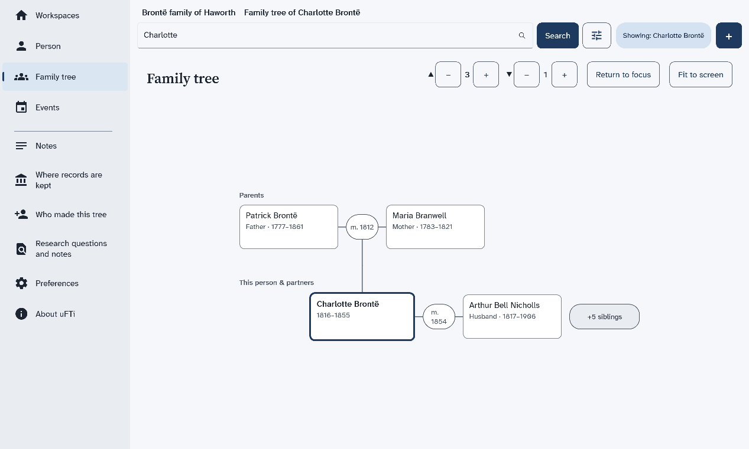Click the descendant generations value 1
This screenshot has height=449, width=749.
(x=546, y=74)
